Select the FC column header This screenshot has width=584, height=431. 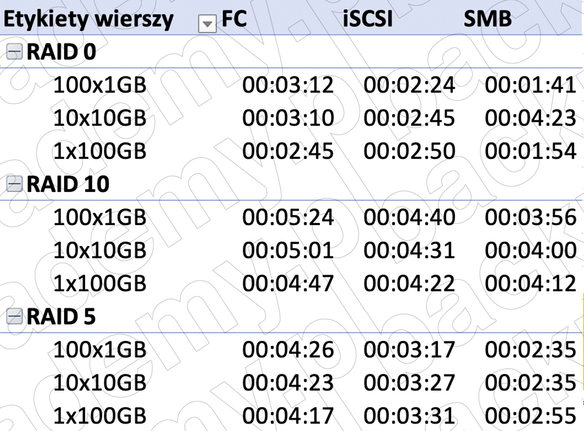[234, 18]
